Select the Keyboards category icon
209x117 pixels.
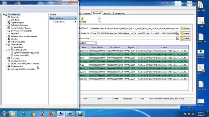pos(9,33)
